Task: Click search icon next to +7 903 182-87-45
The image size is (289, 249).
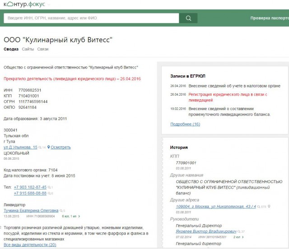Action: coord(49,187)
